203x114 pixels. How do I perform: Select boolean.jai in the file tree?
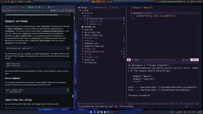91,38
